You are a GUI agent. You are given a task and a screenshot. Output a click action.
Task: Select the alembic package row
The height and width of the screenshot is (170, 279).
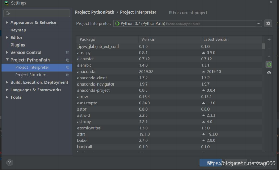169,65
